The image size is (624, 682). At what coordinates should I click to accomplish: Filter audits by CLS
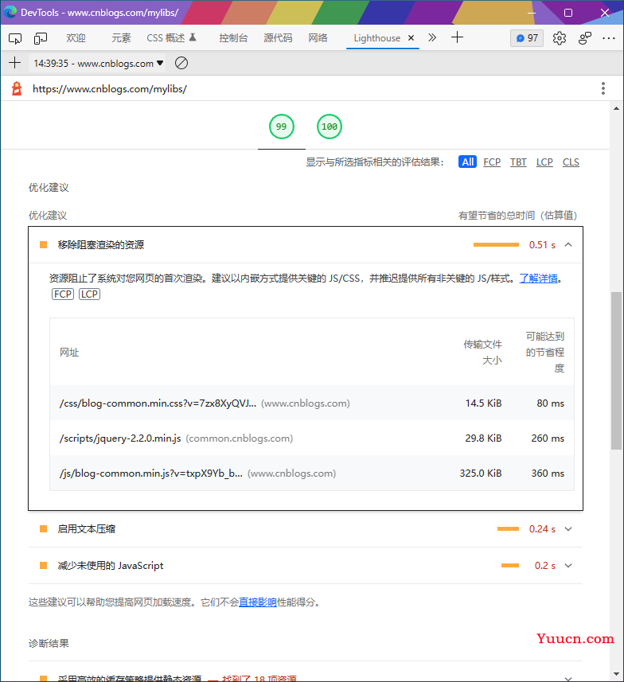coord(571,162)
